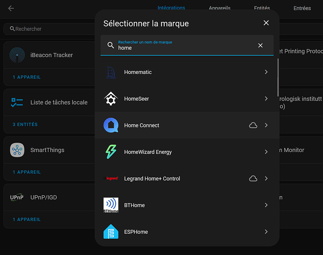Screen dimensions: 323x255
Task: Open Liste de tâches locale integration
Action: point(59,103)
